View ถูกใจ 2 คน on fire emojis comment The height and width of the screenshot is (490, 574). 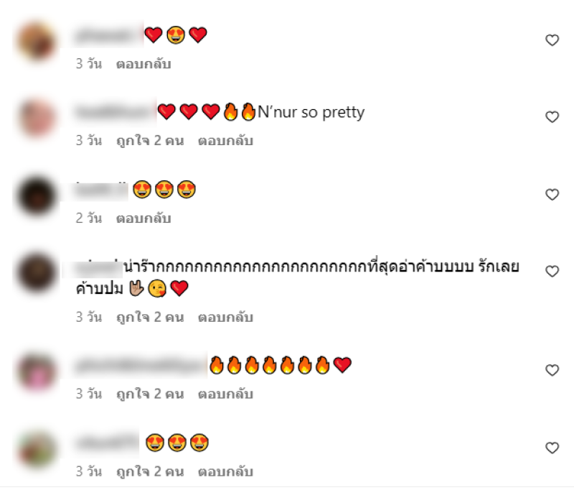(x=150, y=394)
